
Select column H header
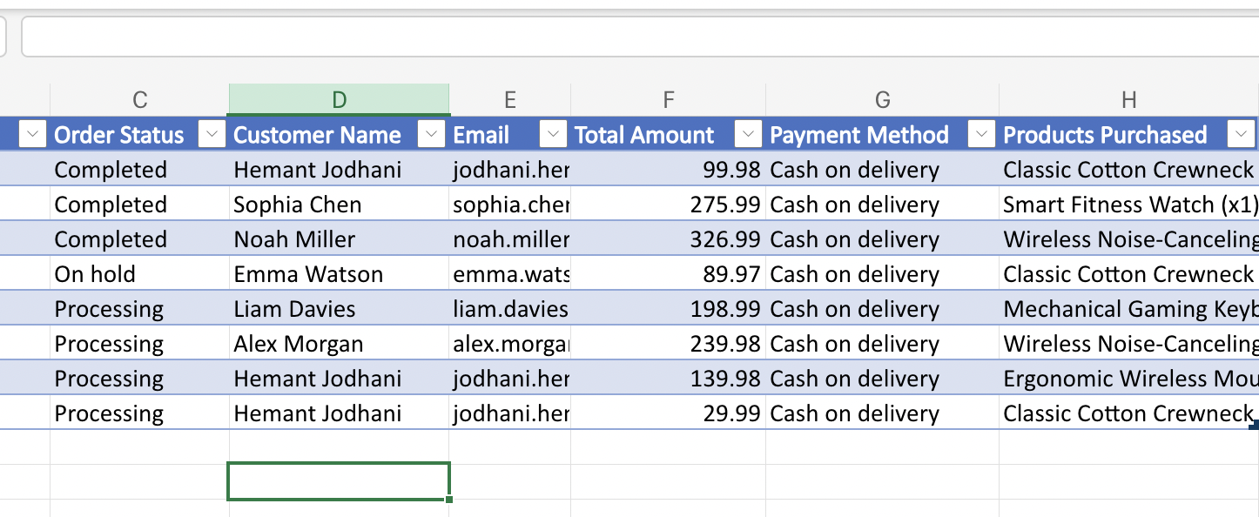tap(1128, 100)
